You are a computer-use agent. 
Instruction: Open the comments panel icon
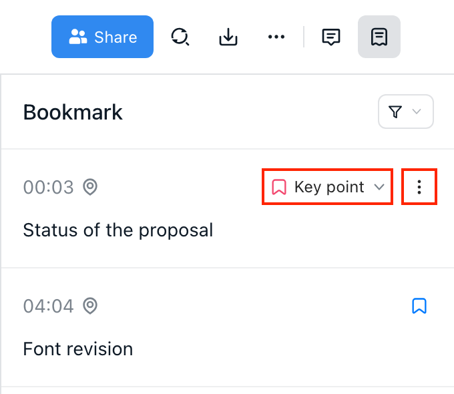coord(330,37)
